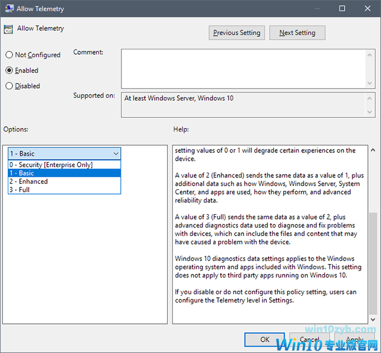Click the Help scrollbar up arrow

373,150
